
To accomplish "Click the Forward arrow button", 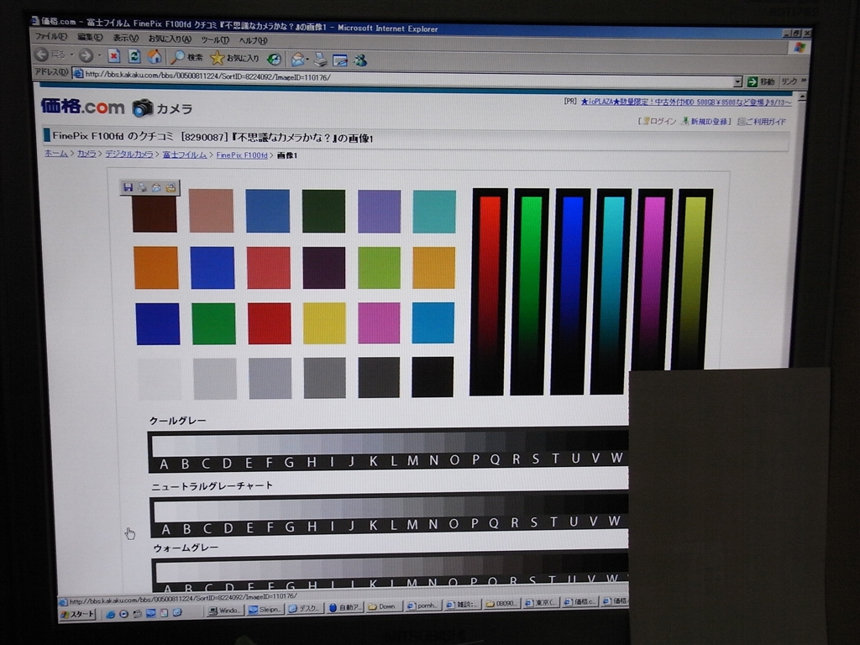I will click(86, 55).
